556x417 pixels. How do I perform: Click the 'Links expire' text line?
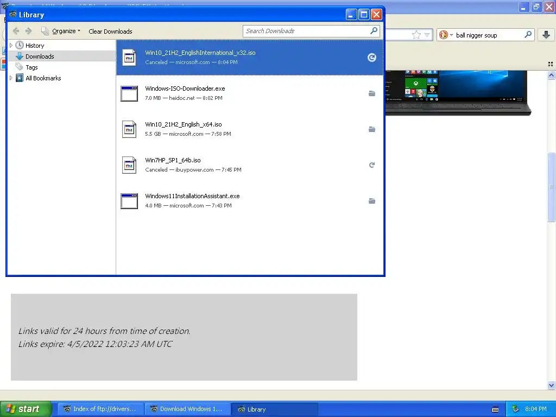[96, 344]
